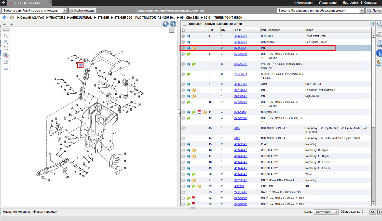Open the Справка menu
Viewport: 382px width, 221px height.
coord(370,3)
